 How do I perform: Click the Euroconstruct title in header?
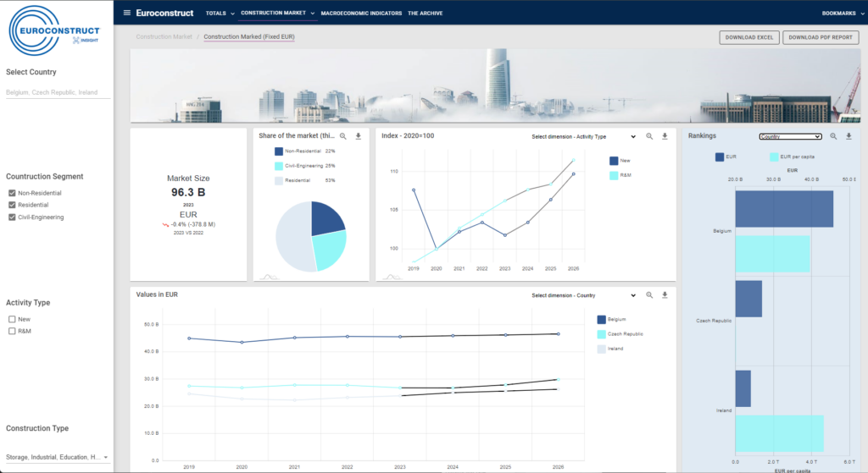point(164,13)
